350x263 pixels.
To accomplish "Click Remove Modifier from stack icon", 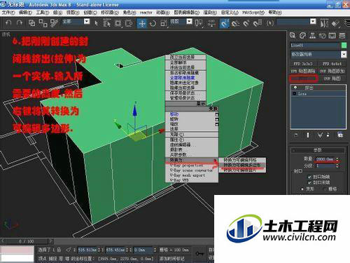I will (328, 135).
